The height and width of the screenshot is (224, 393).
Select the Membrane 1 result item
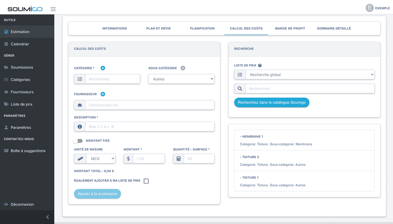304,140
